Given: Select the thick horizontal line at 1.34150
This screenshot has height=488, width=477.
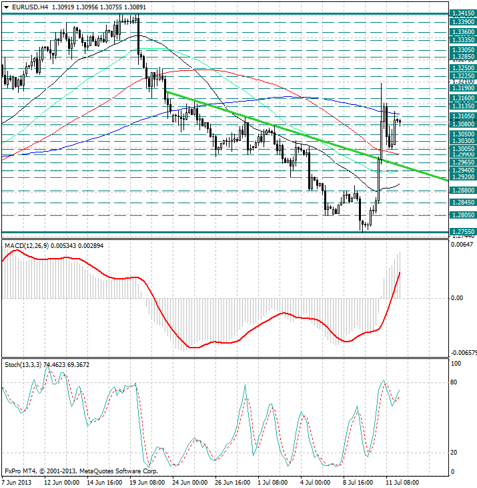Looking at the screenshot, I should (x=225, y=14).
